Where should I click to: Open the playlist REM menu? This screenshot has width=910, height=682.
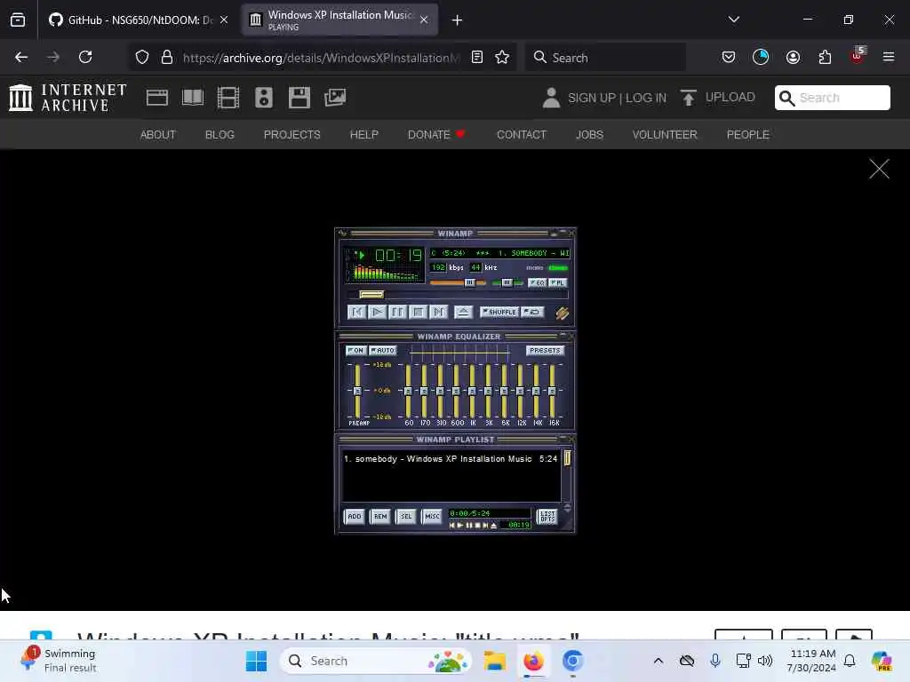point(380,516)
